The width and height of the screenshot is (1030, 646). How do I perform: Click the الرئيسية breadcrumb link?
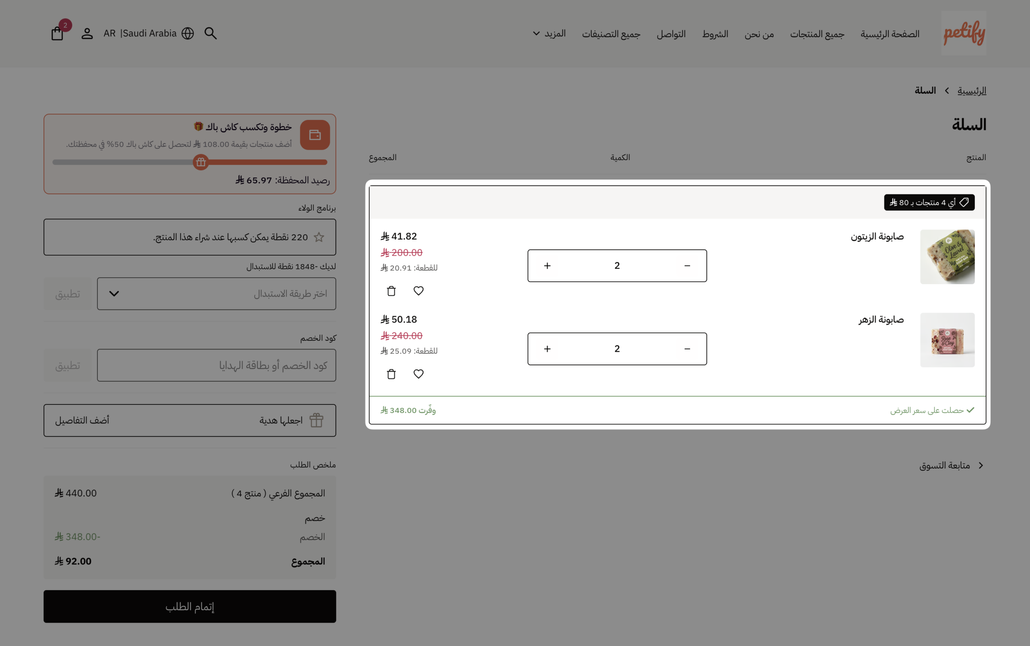coord(972,91)
